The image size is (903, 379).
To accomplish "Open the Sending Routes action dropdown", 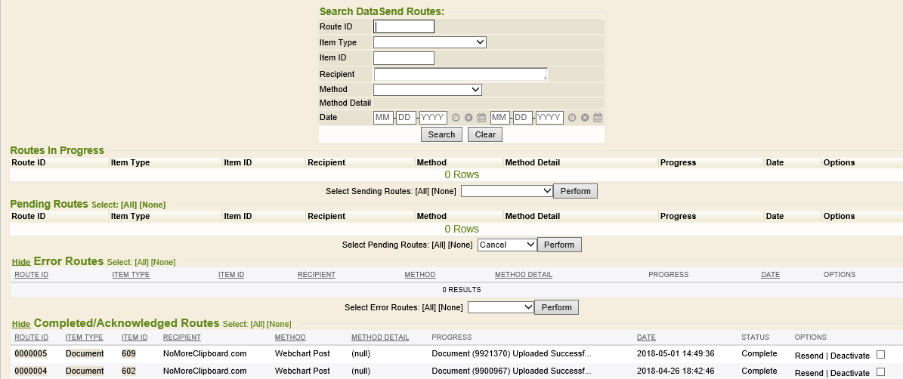I will (x=507, y=191).
